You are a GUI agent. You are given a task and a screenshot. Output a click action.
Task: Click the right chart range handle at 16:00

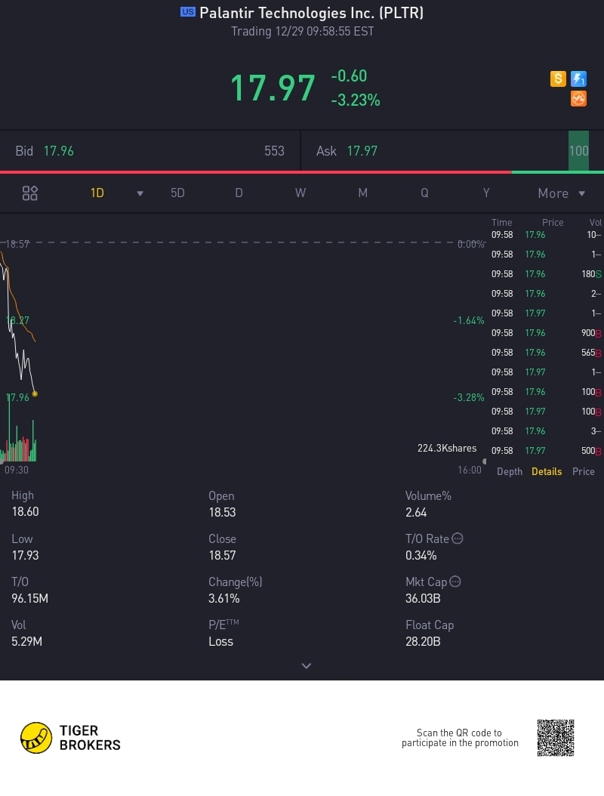click(484, 461)
